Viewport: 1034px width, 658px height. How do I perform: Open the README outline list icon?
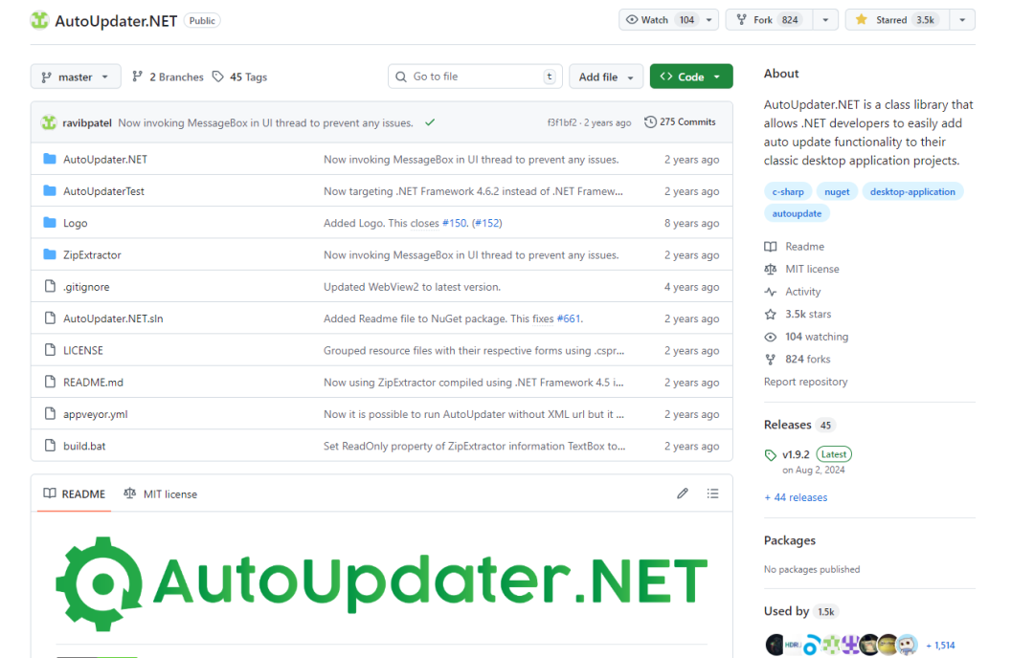tap(713, 493)
